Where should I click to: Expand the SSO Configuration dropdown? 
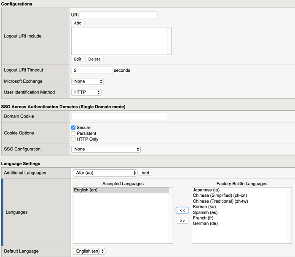pos(106,149)
